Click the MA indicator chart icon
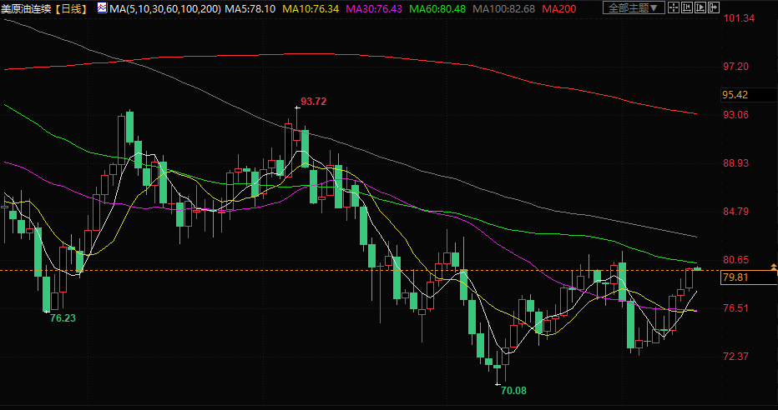This screenshot has height=410, width=778. (102, 8)
